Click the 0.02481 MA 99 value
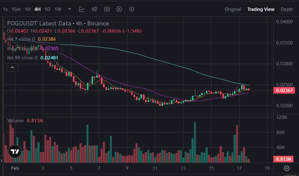Image resolution: width=299 pixels, height=176 pixels. [x=49, y=58]
